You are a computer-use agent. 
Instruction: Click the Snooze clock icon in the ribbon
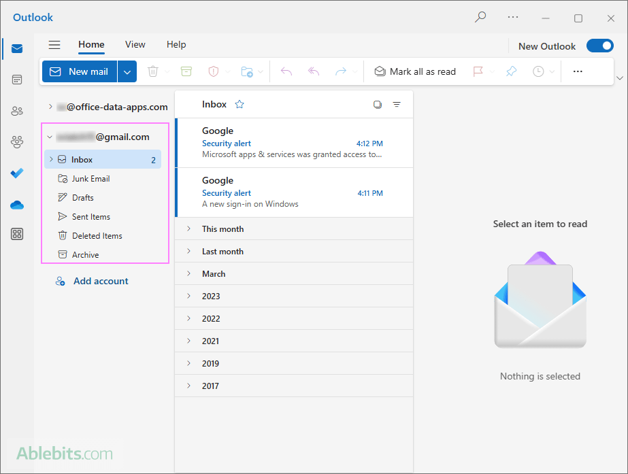(540, 71)
